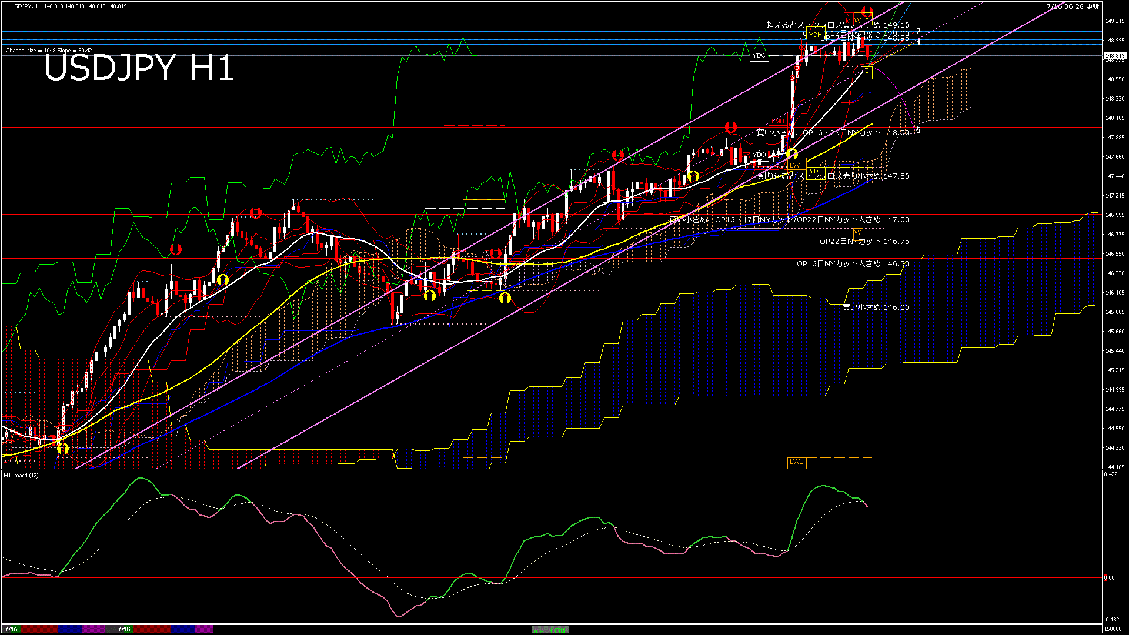This screenshot has width=1129, height=635.
Task: Select the yellow D pivot box below candles
Action: point(867,72)
